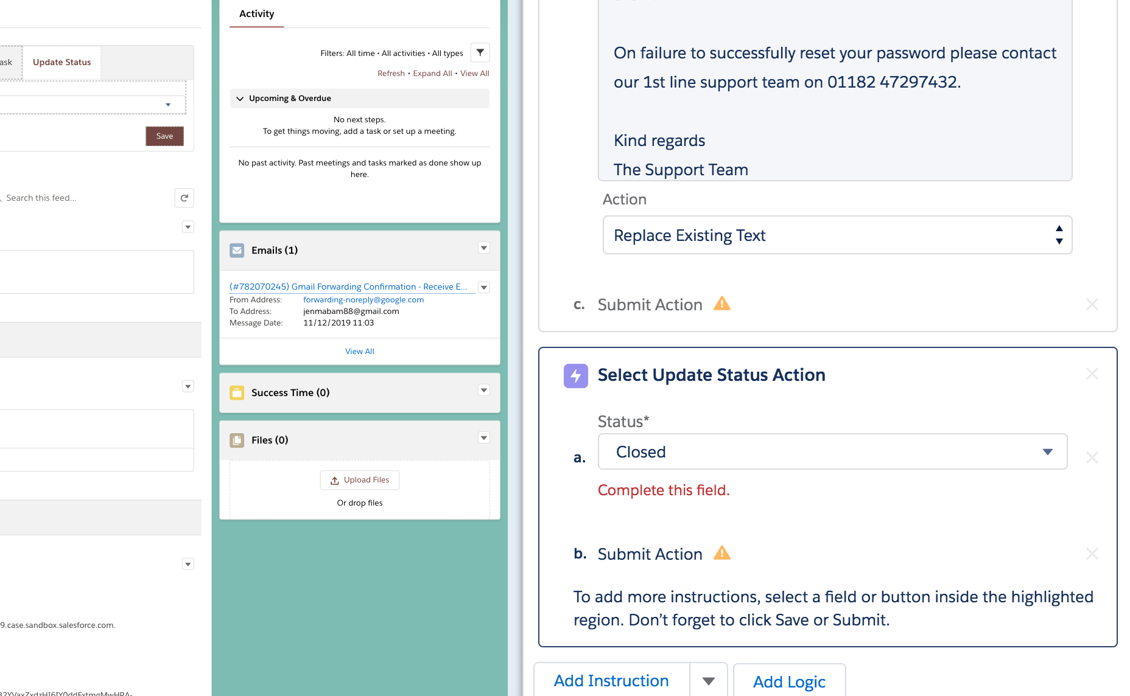The image size is (1130, 696).
Task: Click warning icon beside step b Submit Action
Action: click(x=722, y=553)
